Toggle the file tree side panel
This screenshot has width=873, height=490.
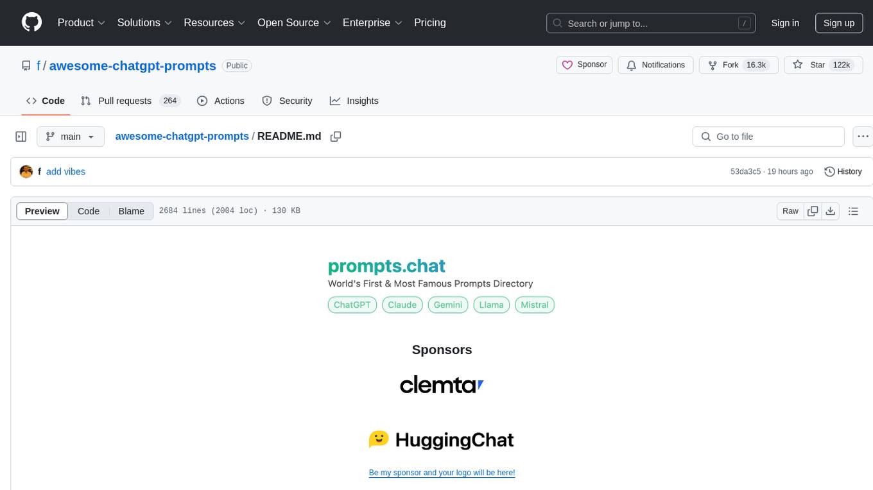click(x=21, y=137)
